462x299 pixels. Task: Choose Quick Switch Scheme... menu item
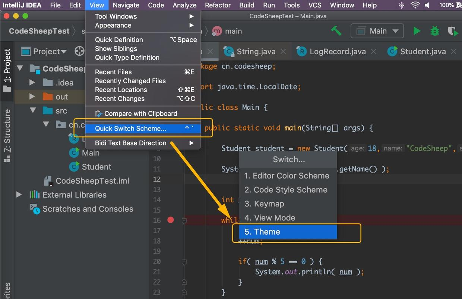click(x=143, y=128)
